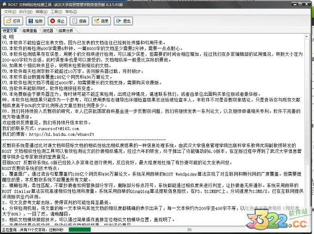Screen dimensions: 314x234
Task: Click line 5. 相似文档模块跟踪技术
Action: [x=89, y=220]
